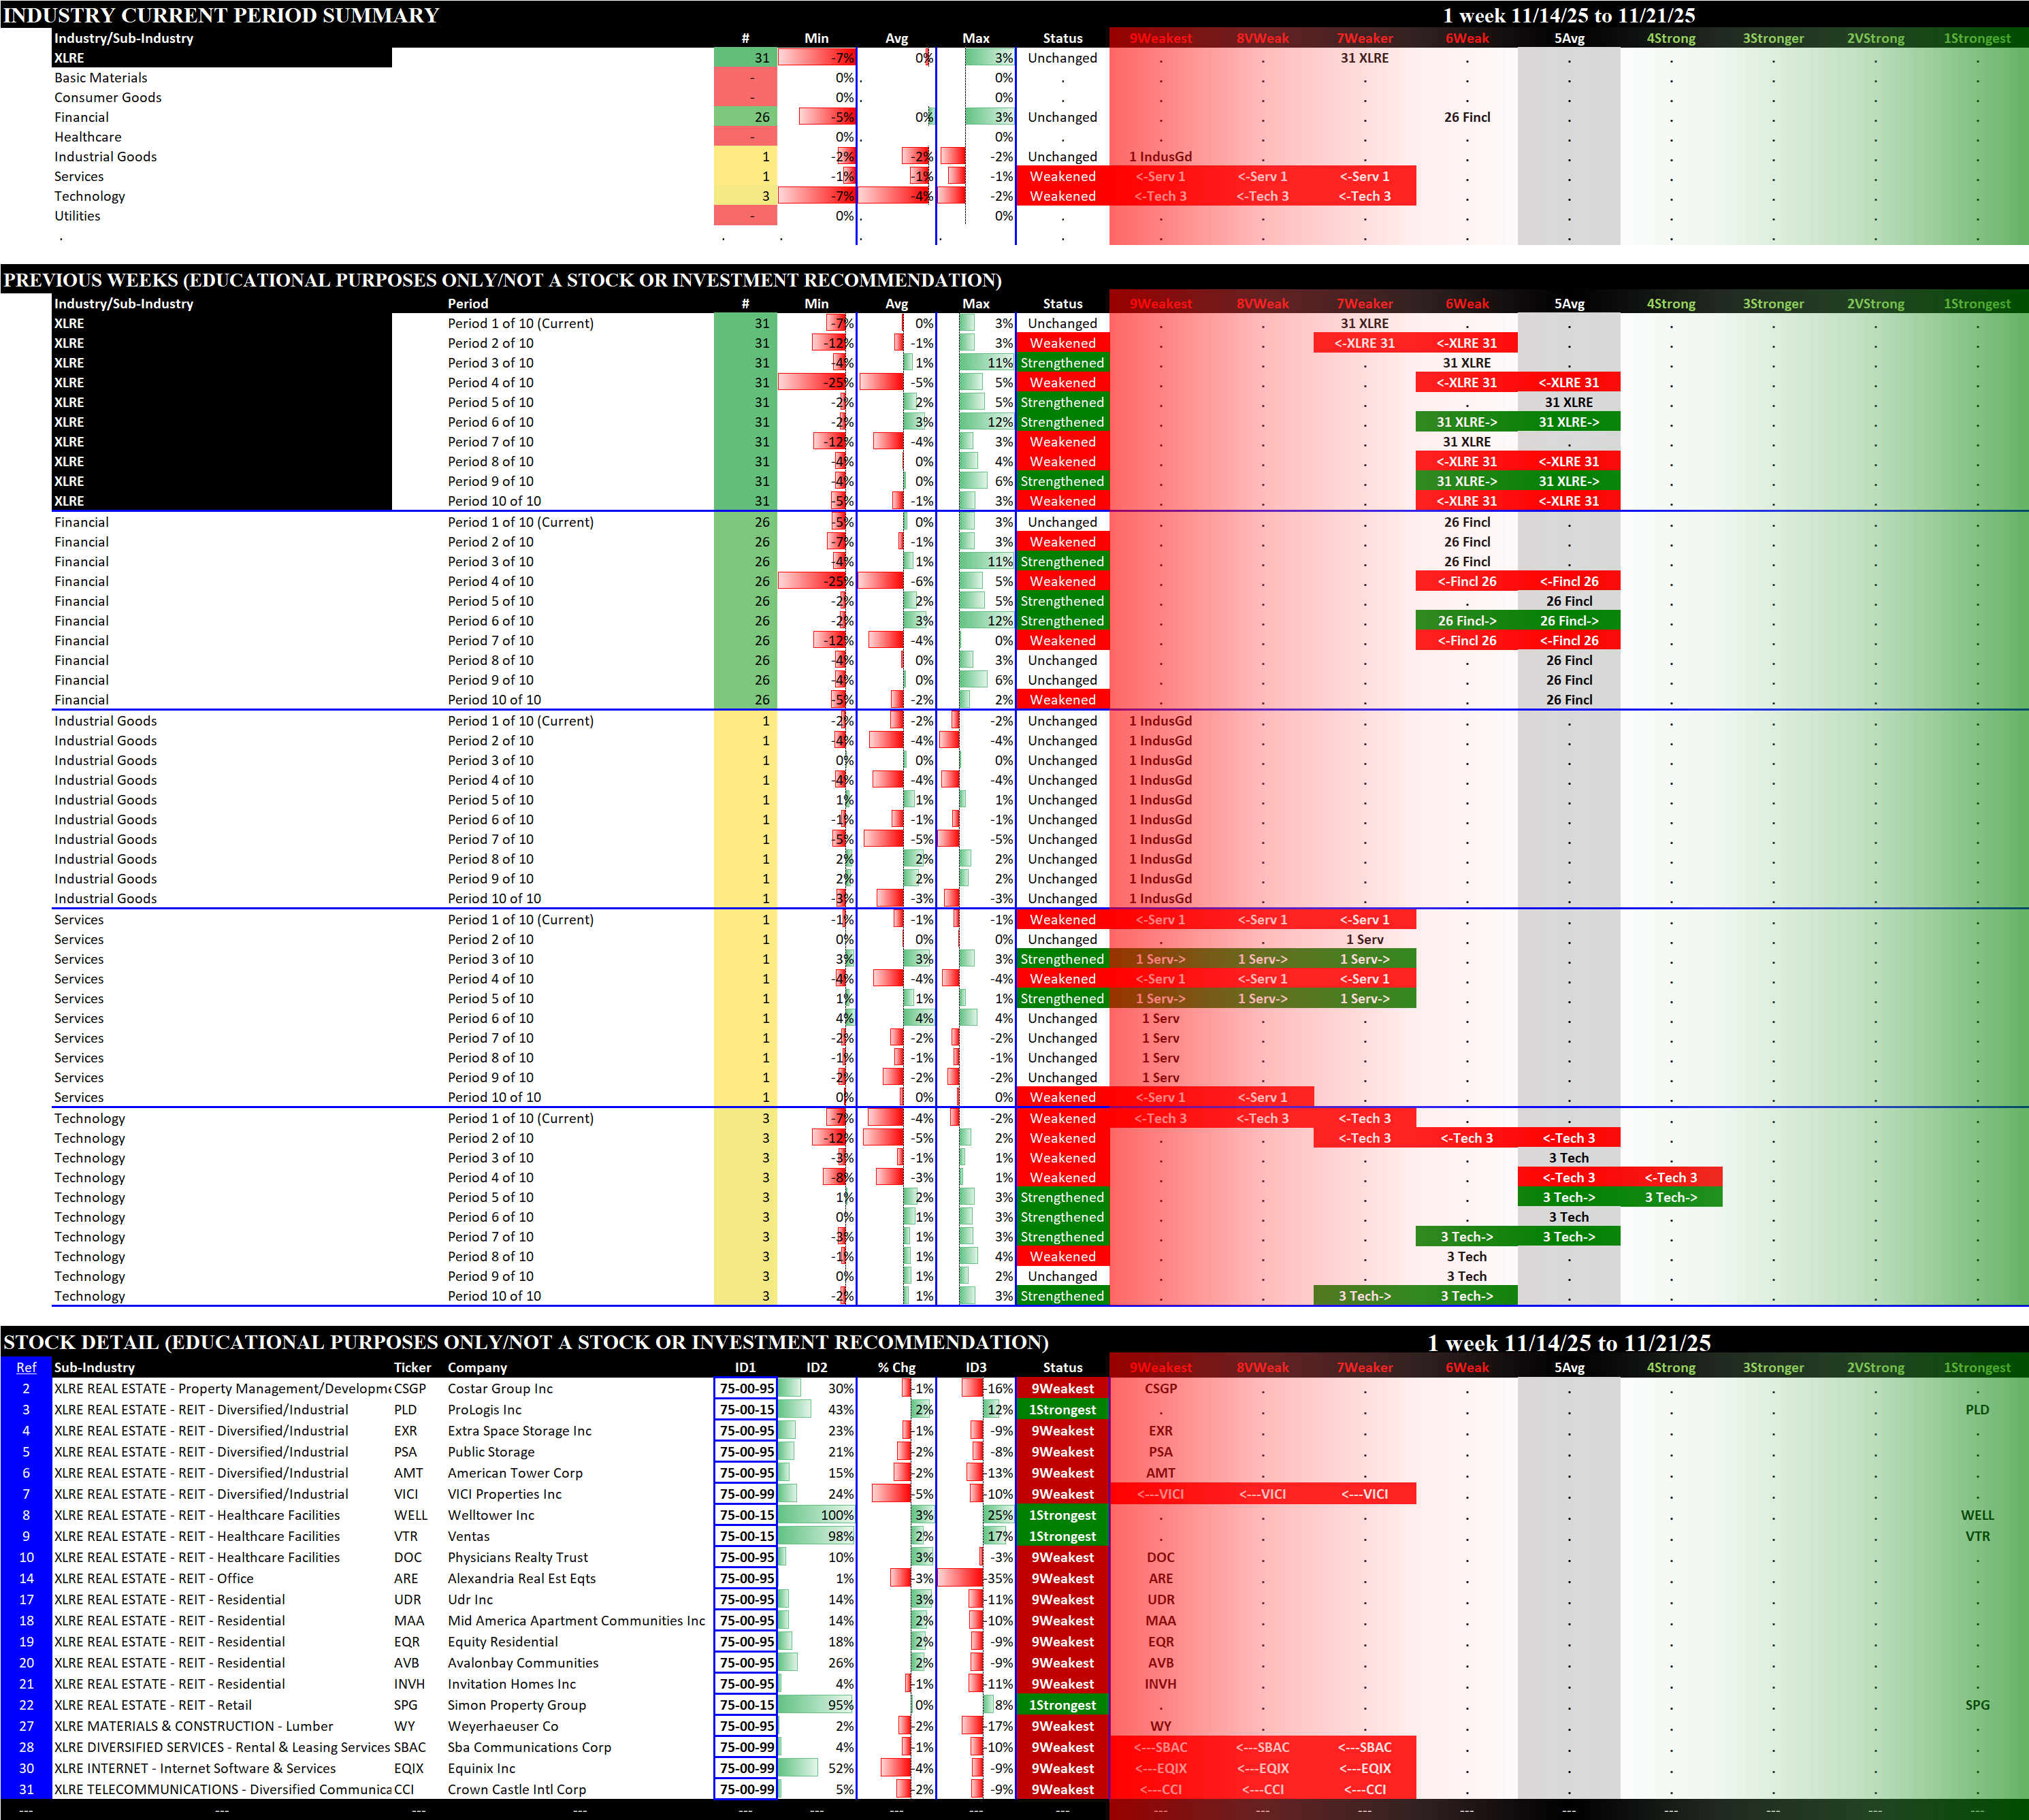Select the Industry Current Period Summary title
This screenshot has height=1820, width=2029.
click(x=221, y=15)
